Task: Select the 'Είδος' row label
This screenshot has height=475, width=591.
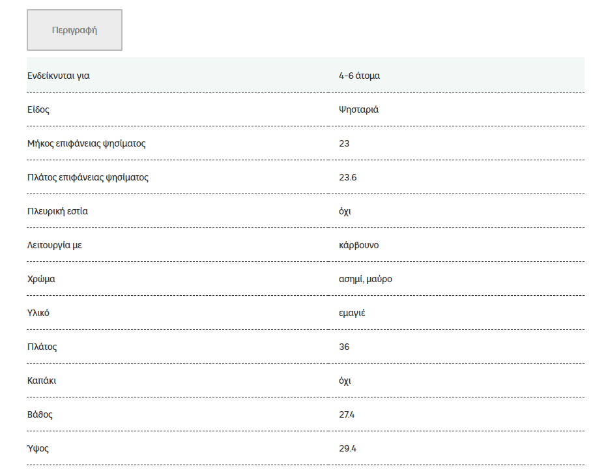Action: click(38, 109)
